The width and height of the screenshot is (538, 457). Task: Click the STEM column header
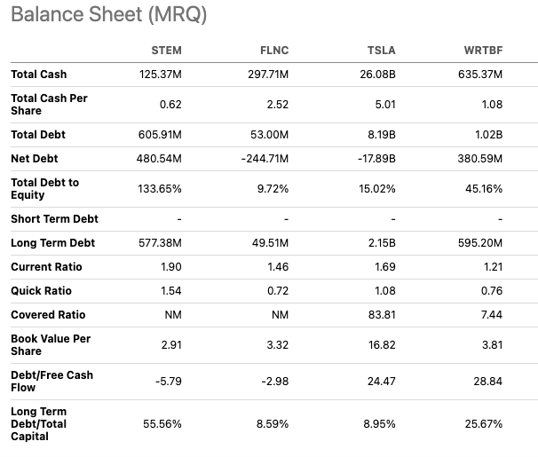pos(166,51)
